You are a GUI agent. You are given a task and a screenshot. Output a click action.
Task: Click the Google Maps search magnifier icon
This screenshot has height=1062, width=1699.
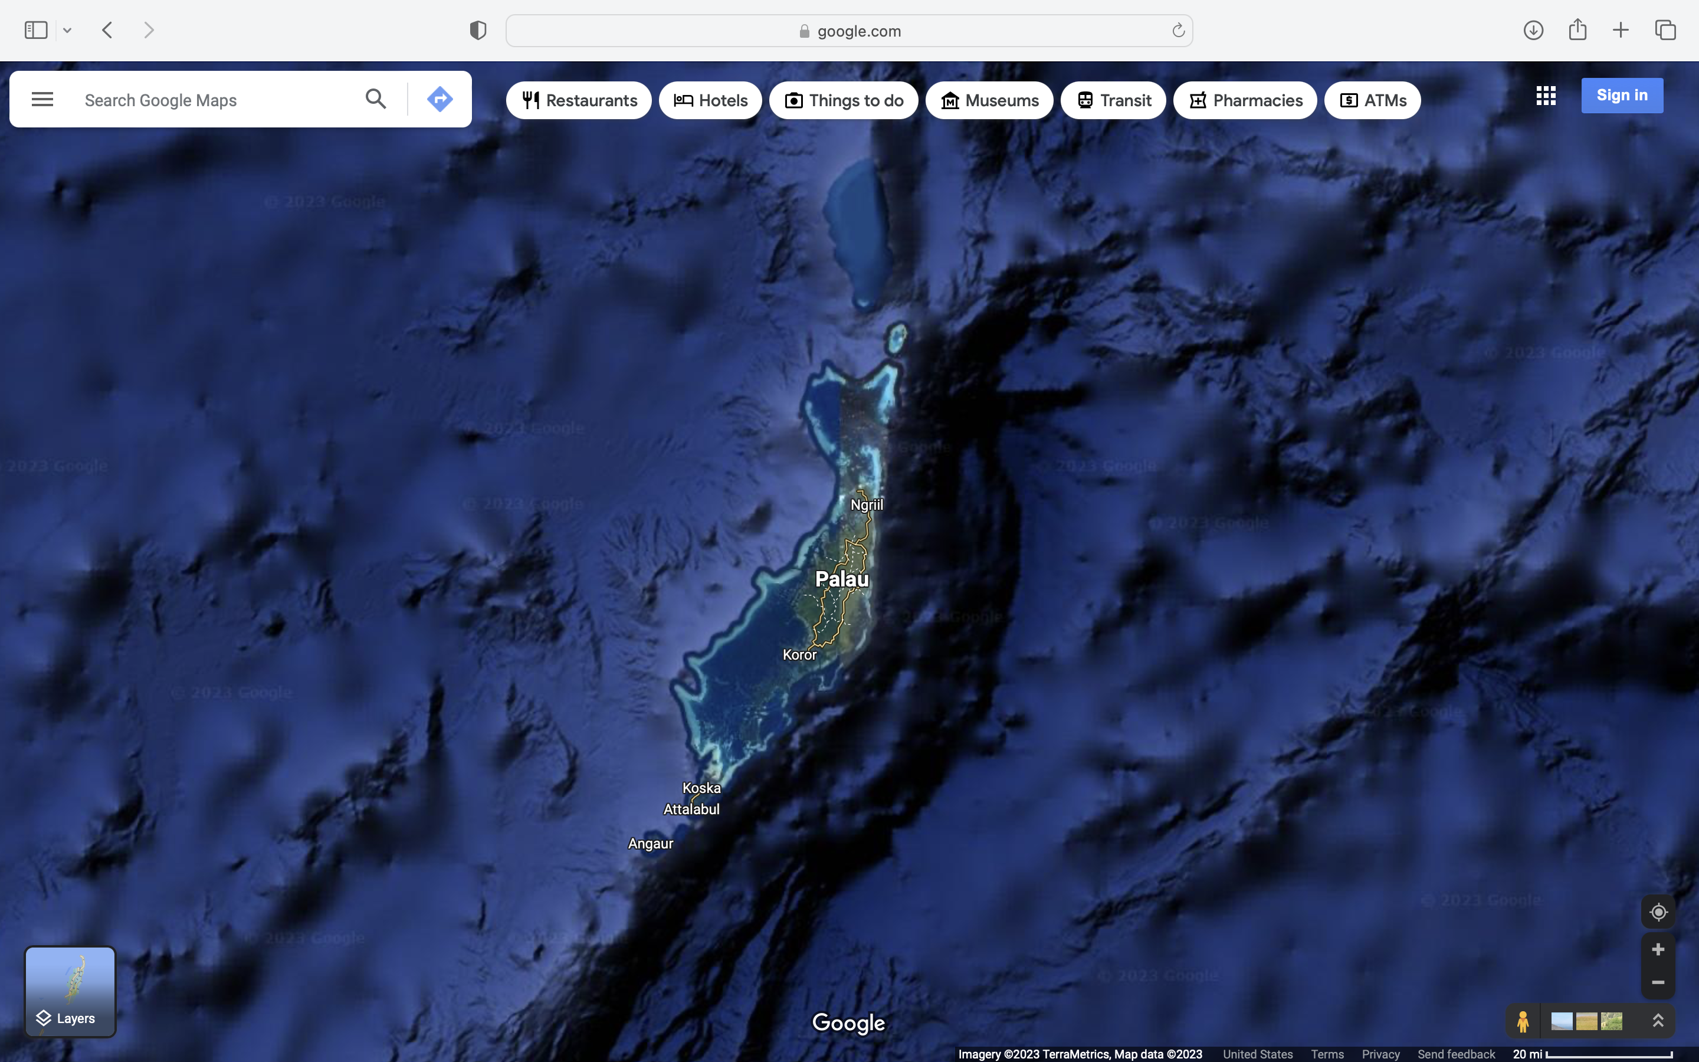tap(376, 99)
